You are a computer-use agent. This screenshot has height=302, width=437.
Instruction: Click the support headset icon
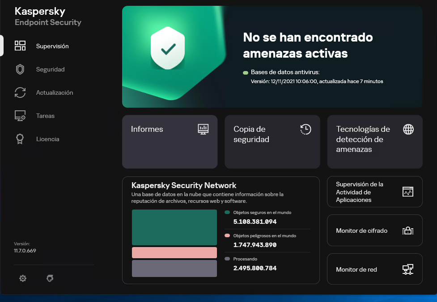50,278
